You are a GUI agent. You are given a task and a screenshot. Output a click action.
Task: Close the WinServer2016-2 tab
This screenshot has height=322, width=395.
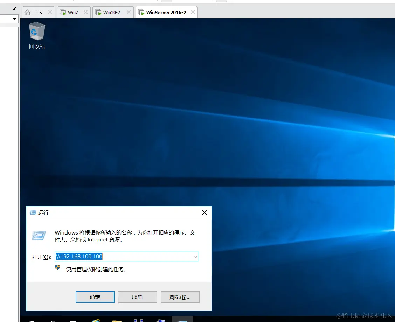[193, 12]
